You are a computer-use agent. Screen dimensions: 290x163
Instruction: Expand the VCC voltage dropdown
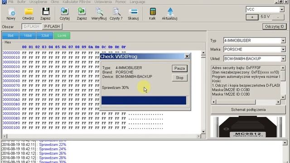point(282,9)
